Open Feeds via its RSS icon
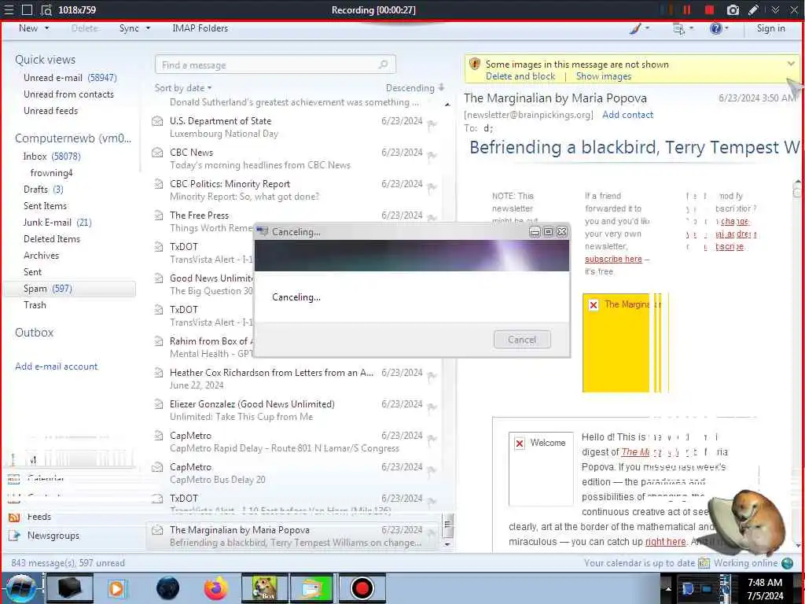805x604 pixels. pyautogui.click(x=14, y=517)
